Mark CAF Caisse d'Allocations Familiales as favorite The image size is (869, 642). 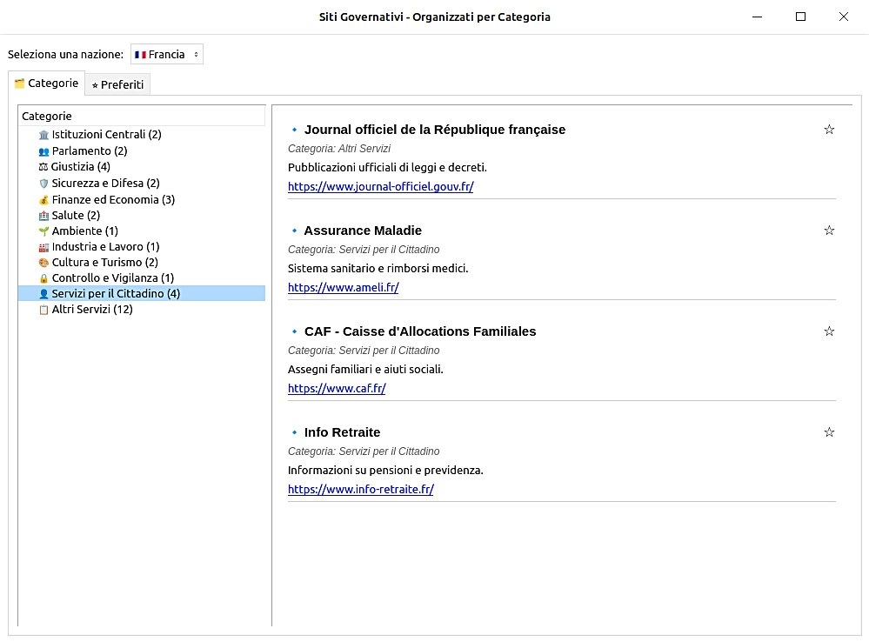point(829,331)
